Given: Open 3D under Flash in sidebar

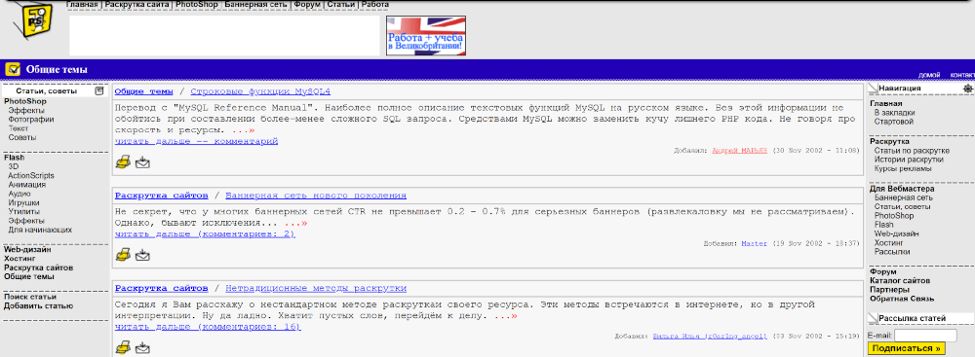Looking at the screenshot, I should point(14,166).
